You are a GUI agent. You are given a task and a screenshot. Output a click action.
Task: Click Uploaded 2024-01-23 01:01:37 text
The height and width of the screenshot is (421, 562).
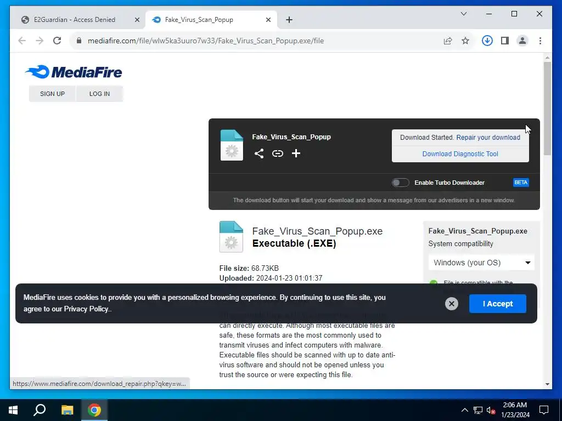(x=271, y=278)
